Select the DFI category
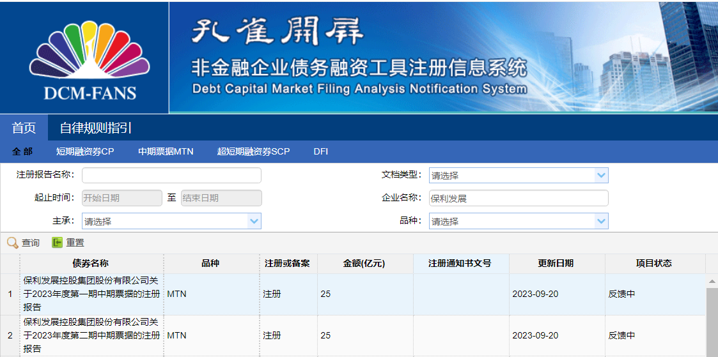Image resolution: width=718 pixels, height=357 pixels. pos(320,152)
